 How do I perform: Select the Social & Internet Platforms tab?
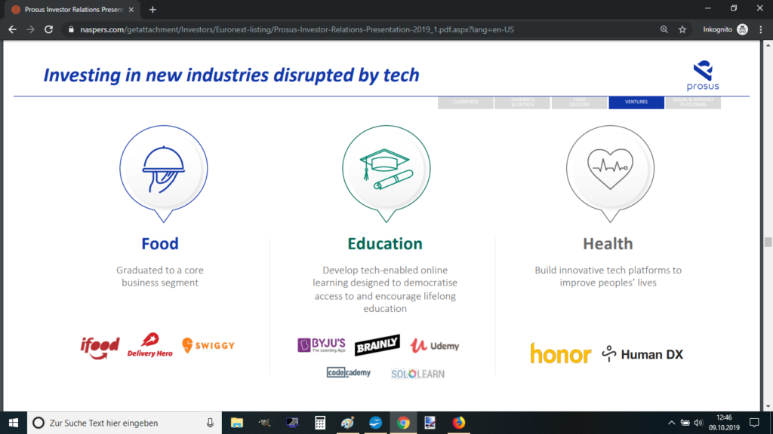[x=693, y=102]
